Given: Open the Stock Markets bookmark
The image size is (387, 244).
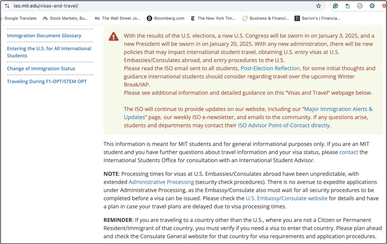Looking at the screenshot, I should click(66, 18).
